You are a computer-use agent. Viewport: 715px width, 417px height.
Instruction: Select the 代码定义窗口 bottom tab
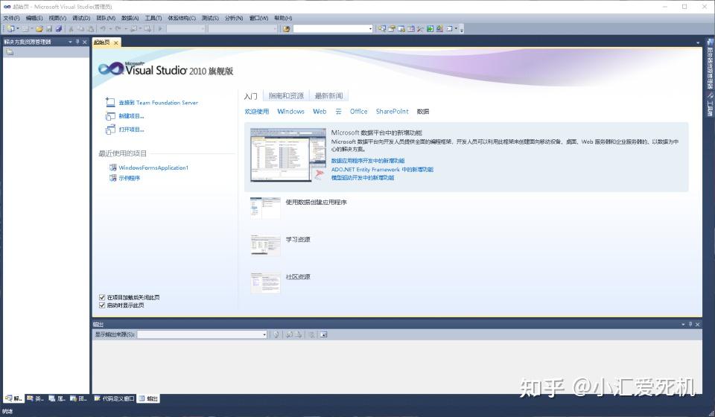[x=115, y=398]
